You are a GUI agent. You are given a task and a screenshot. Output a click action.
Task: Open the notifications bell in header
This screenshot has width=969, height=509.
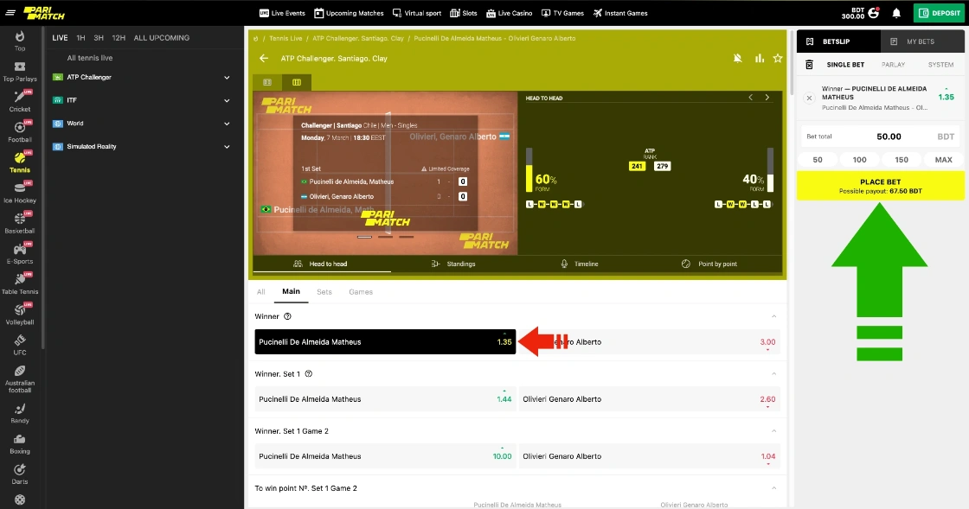896,13
